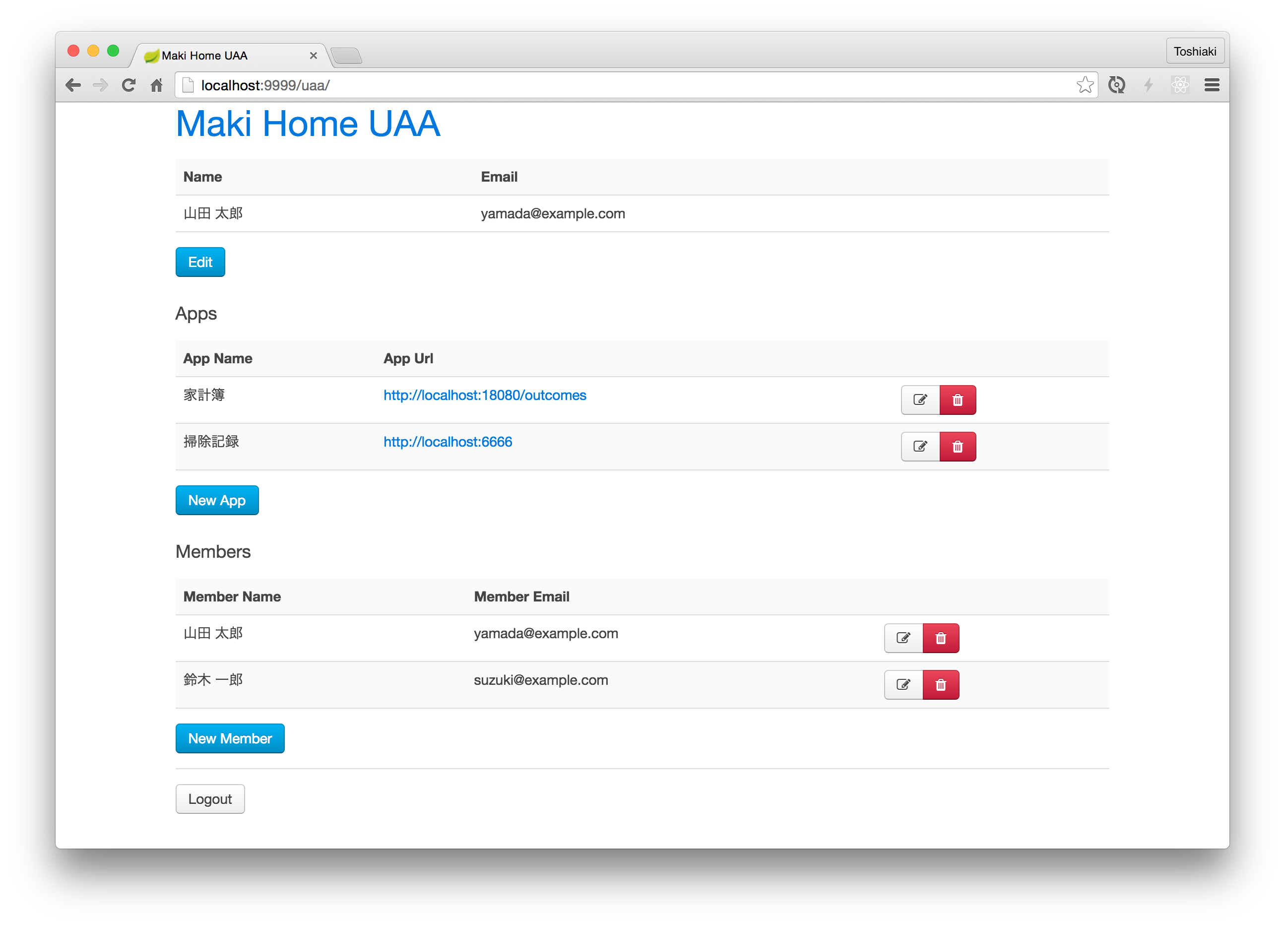This screenshot has width=1285, height=928.
Task: Open the Chrome hamburger menu
Action: coord(1212,85)
